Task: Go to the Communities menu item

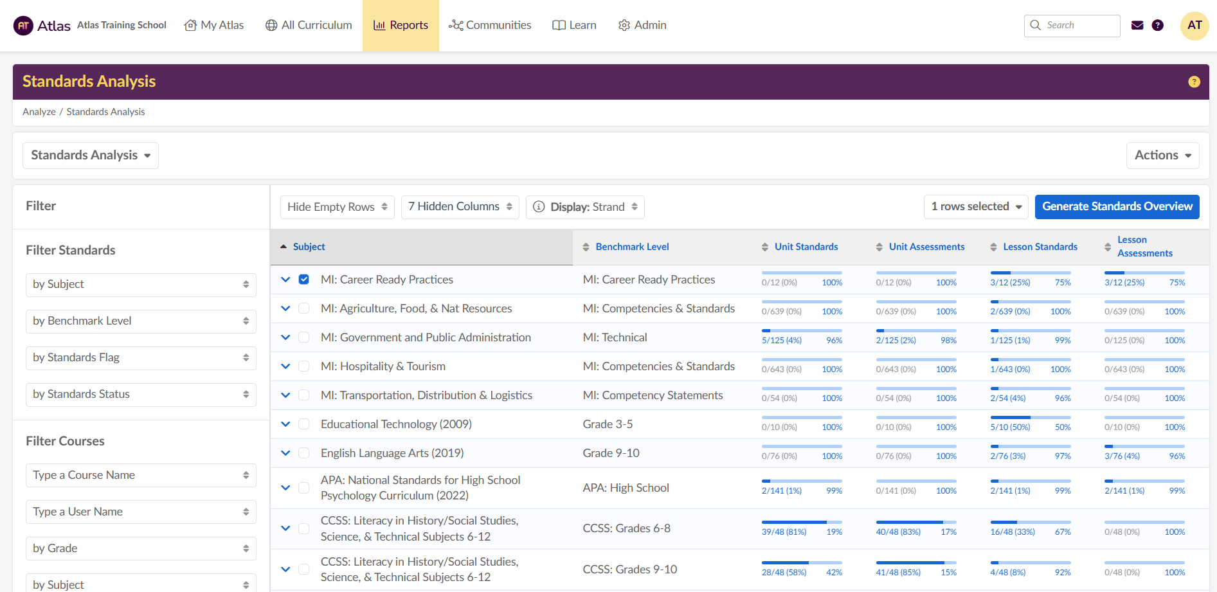Action: point(490,26)
